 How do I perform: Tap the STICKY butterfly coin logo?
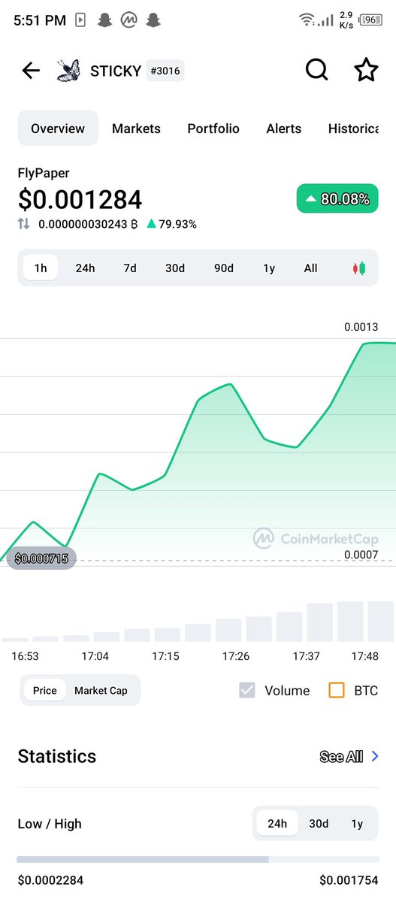click(x=68, y=71)
